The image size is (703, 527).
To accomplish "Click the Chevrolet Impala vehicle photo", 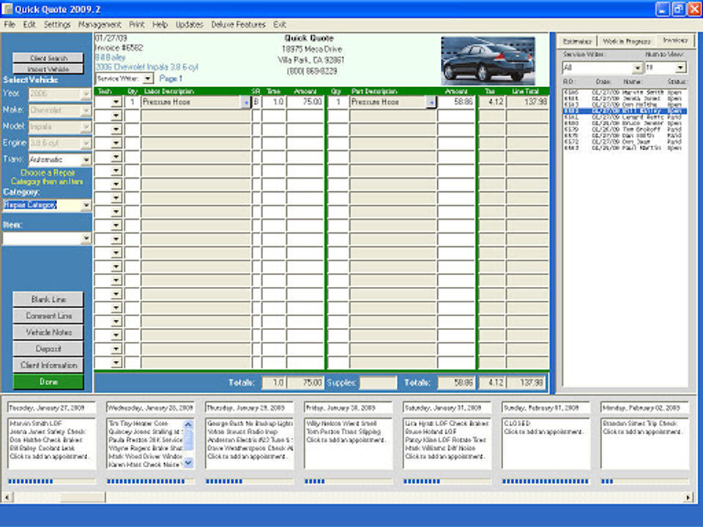I will pyautogui.click(x=487, y=60).
